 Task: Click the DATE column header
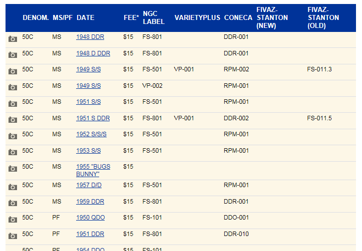pos(86,18)
